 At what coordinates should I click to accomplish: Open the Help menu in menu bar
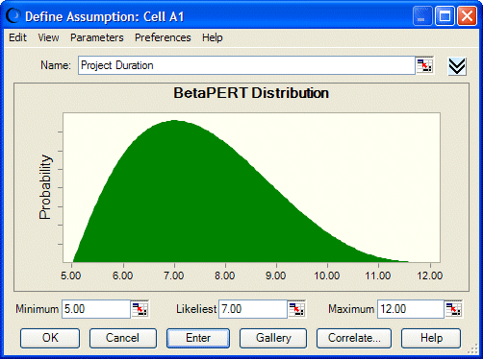click(x=212, y=37)
